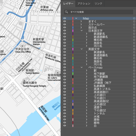Click Shintomicho Station label on map

(39, 43)
